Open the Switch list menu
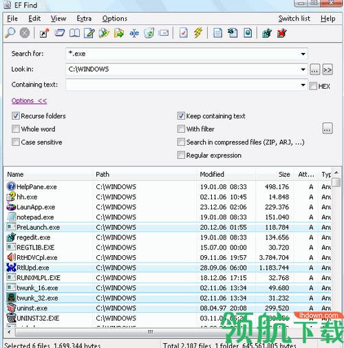344x348 pixels. [x=294, y=19]
